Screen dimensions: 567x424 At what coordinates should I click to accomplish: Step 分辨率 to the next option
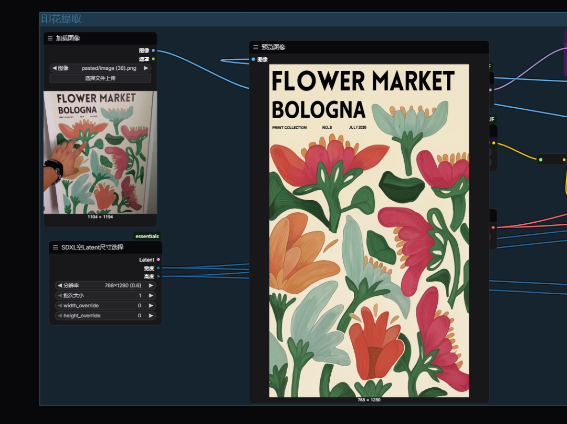tap(151, 285)
